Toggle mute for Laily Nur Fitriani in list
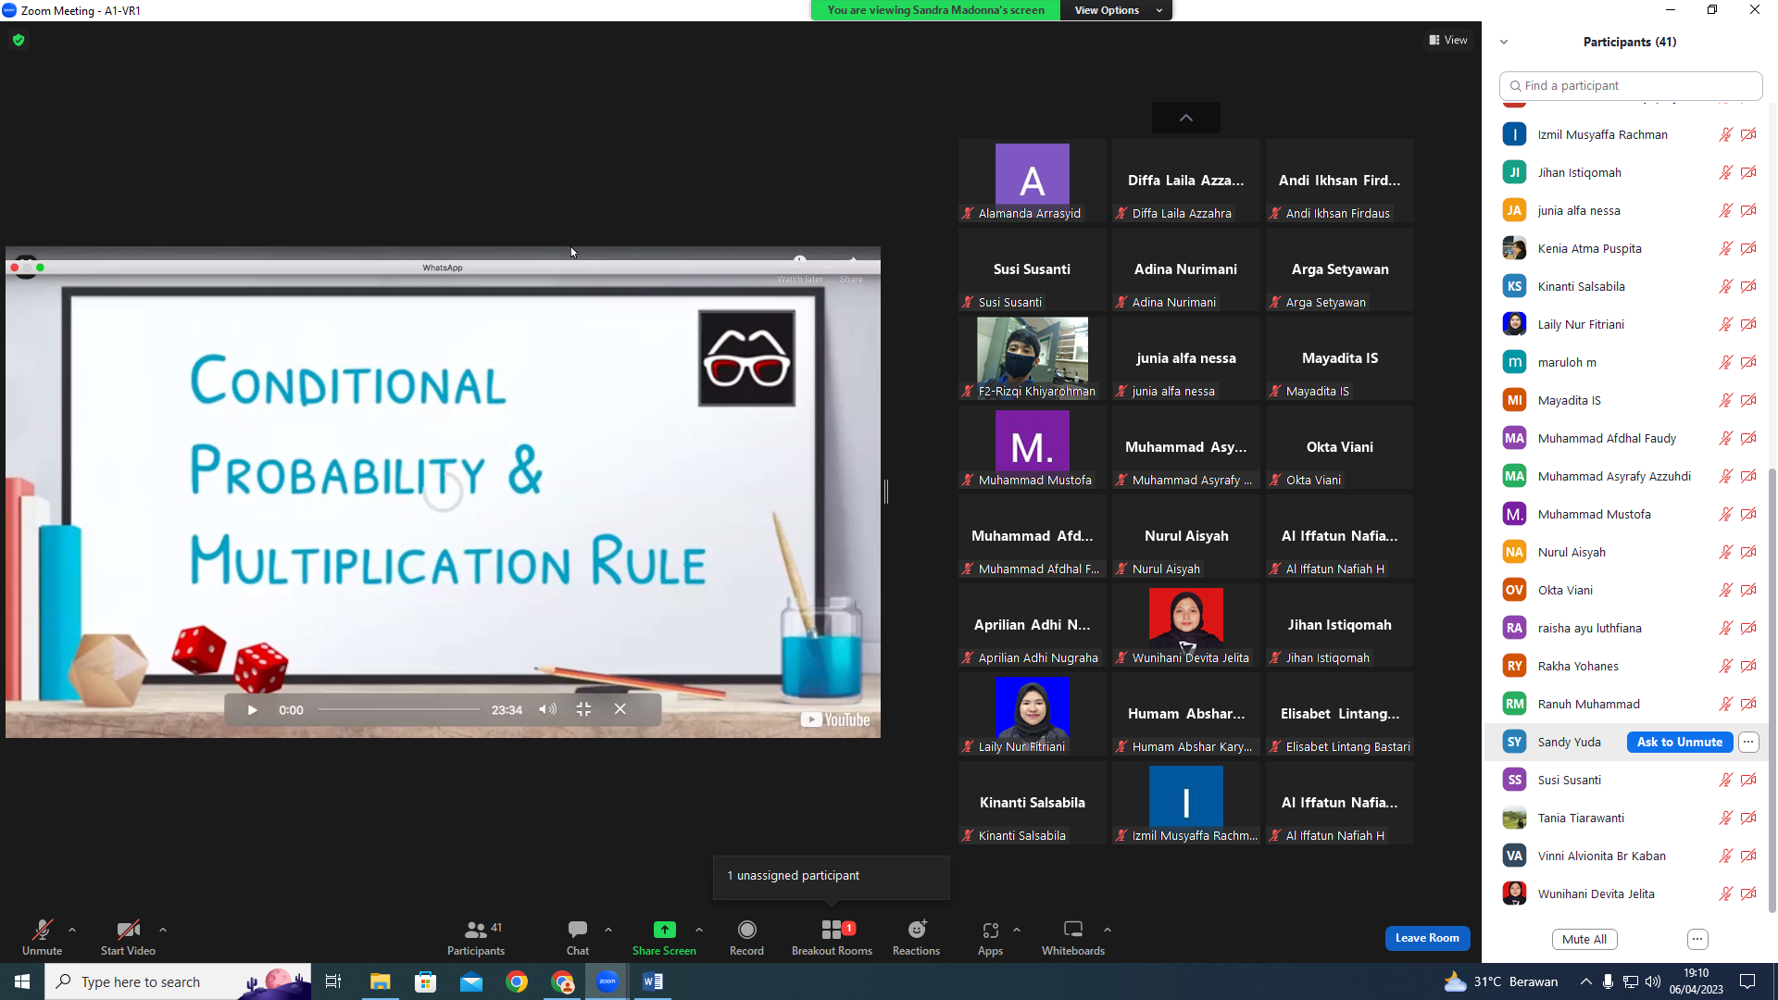Viewport: 1778px width, 1000px height. 1726,324
